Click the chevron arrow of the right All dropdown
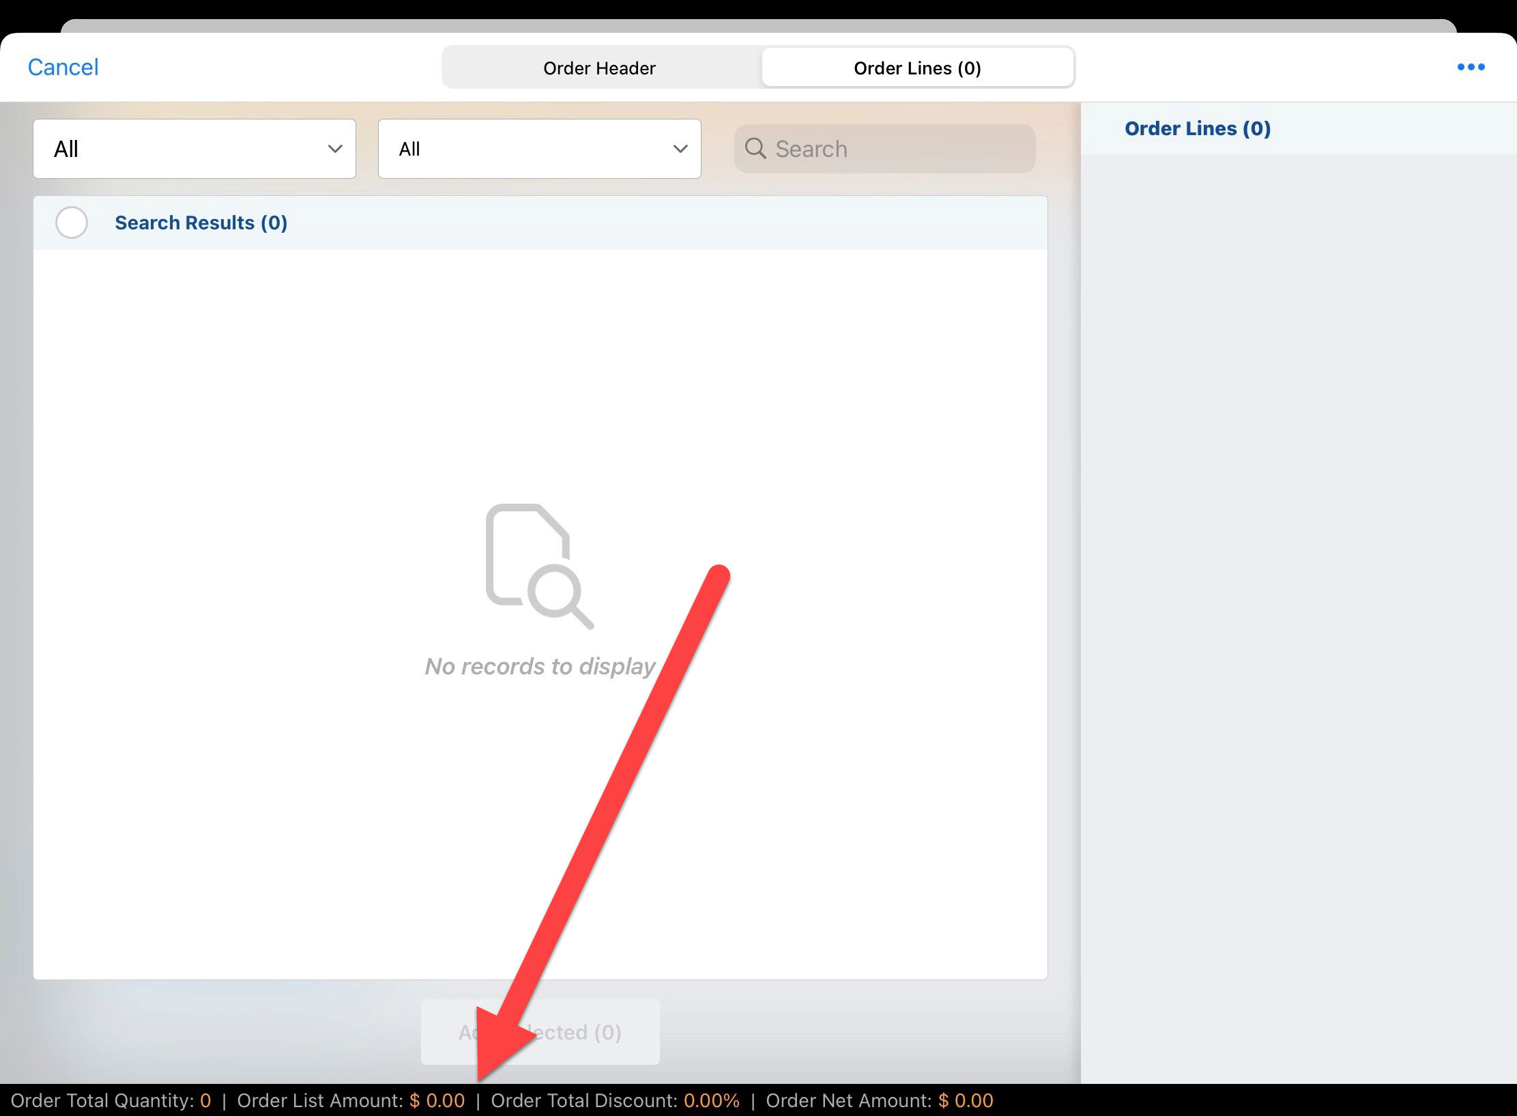Image resolution: width=1517 pixels, height=1116 pixels. pyautogui.click(x=680, y=149)
